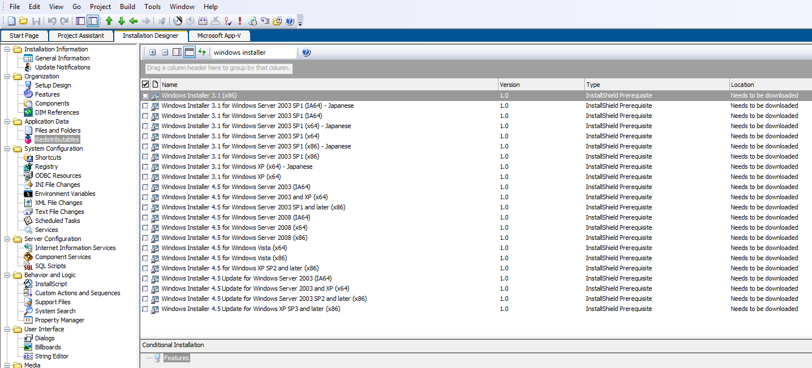
Task: Collapse the Behavior and Logic node
Action: pyautogui.click(x=7, y=275)
